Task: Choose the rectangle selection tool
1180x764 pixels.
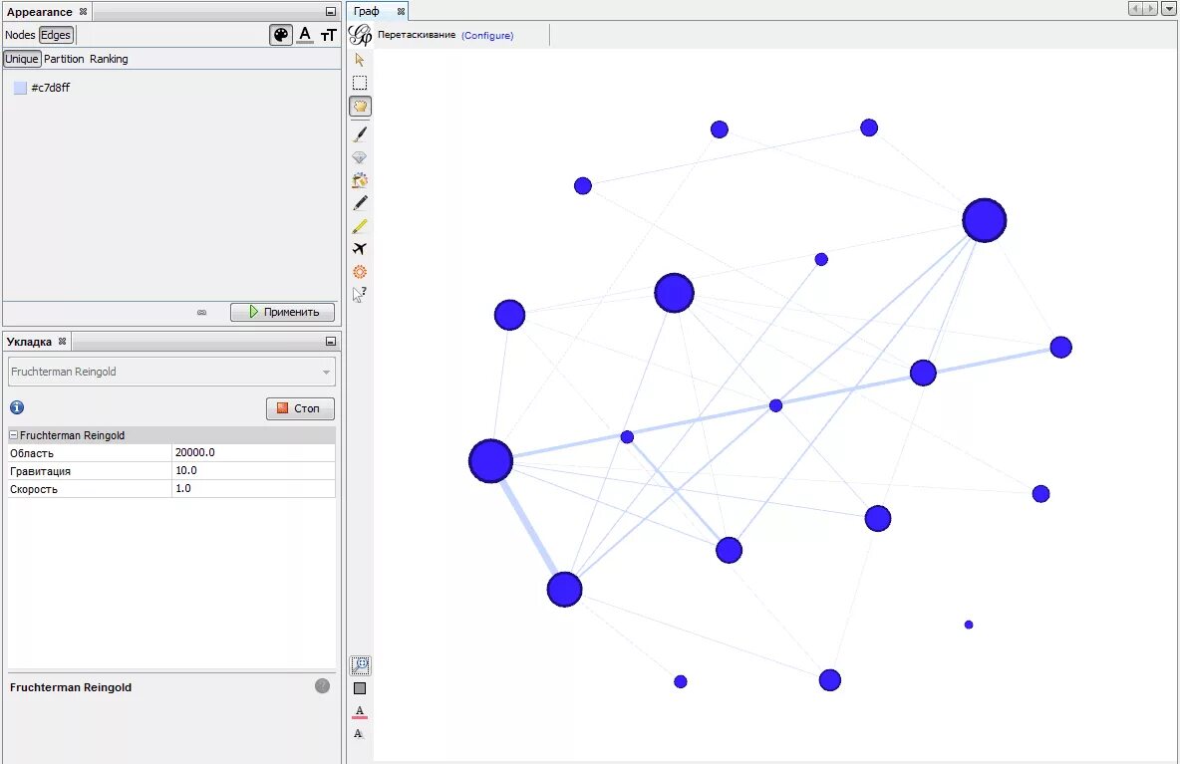Action: tap(360, 83)
